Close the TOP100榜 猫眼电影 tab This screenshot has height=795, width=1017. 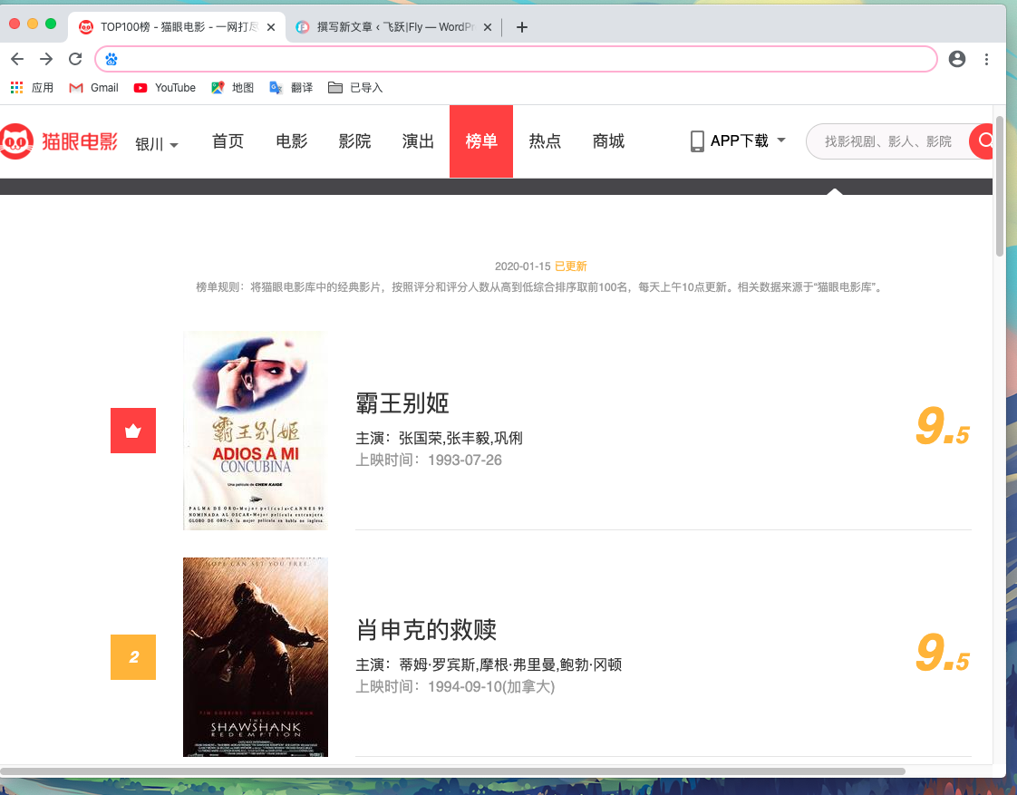coord(271,27)
